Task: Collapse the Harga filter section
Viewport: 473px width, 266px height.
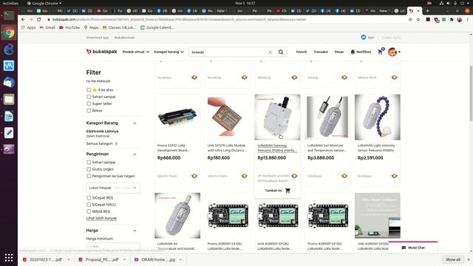Action: 135,231
